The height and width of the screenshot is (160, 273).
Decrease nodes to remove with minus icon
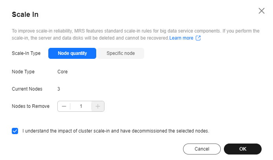tap(64, 106)
